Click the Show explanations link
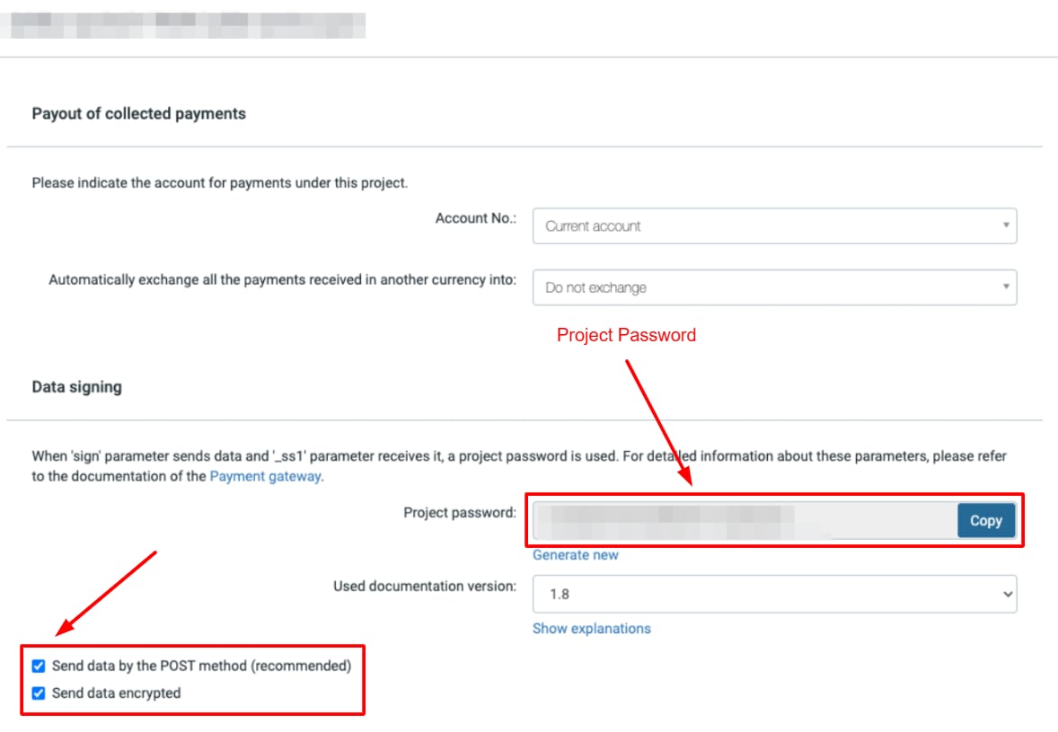The image size is (1058, 732). pyautogui.click(x=592, y=629)
